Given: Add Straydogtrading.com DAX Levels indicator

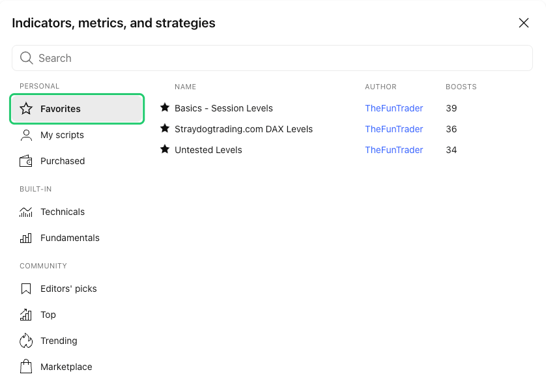Looking at the screenshot, I should point(244,129).
